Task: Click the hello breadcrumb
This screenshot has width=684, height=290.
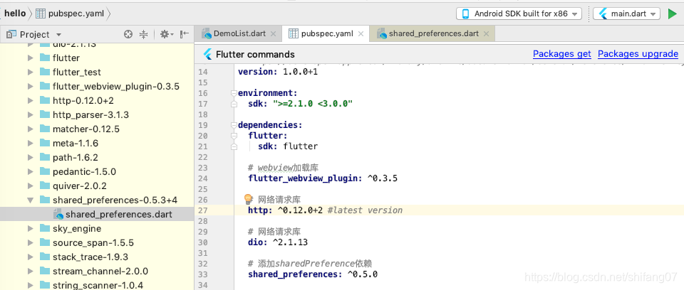Action: point(15,14)
